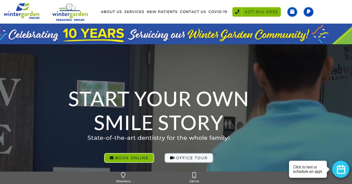Click the Directions location pin icon
Screen dimensions: 352x184
[x=123, y=175]
